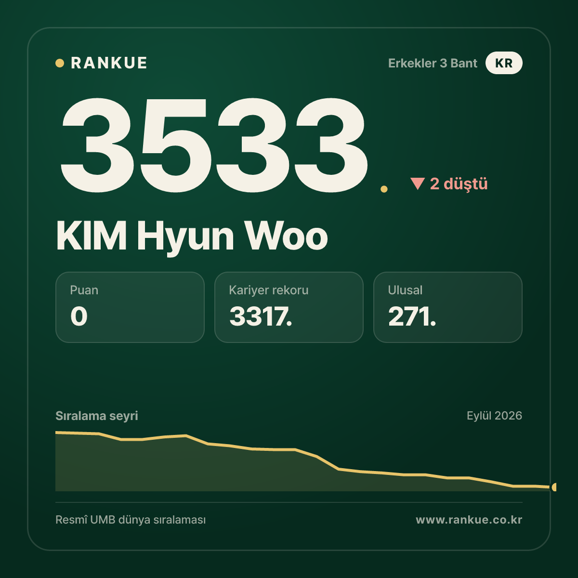Screen dimensions: 578x578
Task: Select the KR country badge
Action: tap(504, 63)
